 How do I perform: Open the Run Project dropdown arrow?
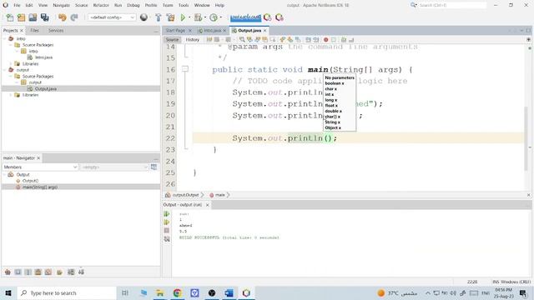(x=189, y=17)
